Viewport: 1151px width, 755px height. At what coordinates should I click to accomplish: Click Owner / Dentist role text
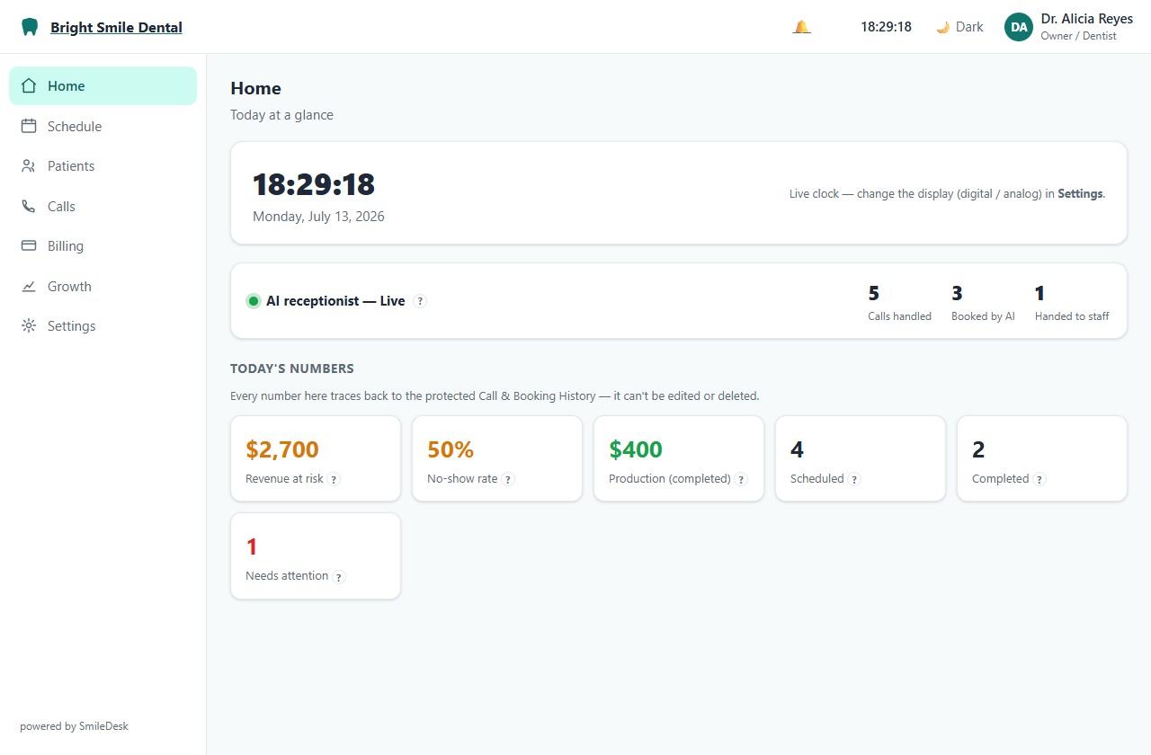1078,36
